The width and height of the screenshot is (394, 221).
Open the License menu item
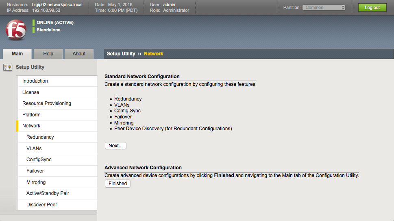pyautogui.click(x=58, y=92)
